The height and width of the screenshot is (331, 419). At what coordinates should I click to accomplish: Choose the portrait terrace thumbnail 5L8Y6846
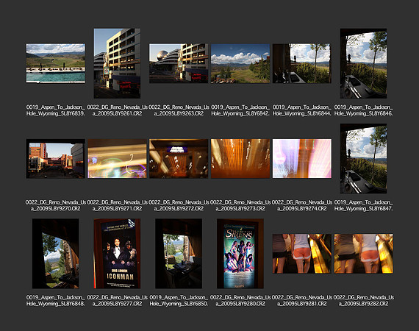363,63
